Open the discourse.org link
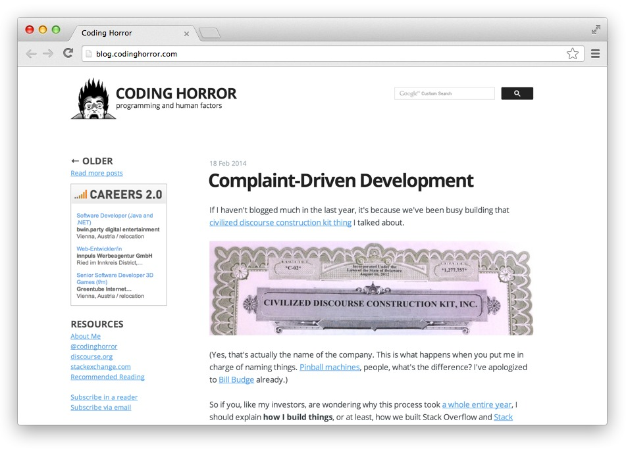Screen dimensions: 626x455 pos(91,356)
